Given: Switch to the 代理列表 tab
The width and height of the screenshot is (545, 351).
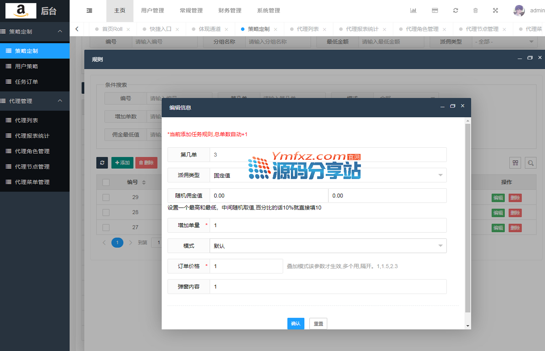Looking at the screenshot, I should coord(308,29).
